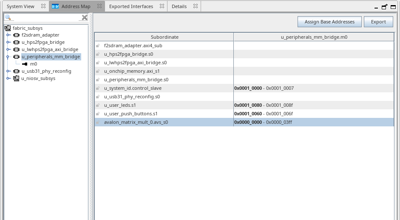Click the Subordinate column header

point(164,37)
